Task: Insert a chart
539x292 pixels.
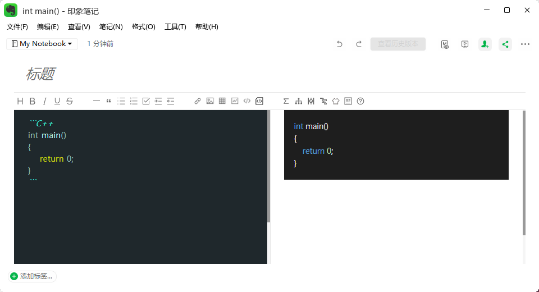Action: [x=235, y=101]
